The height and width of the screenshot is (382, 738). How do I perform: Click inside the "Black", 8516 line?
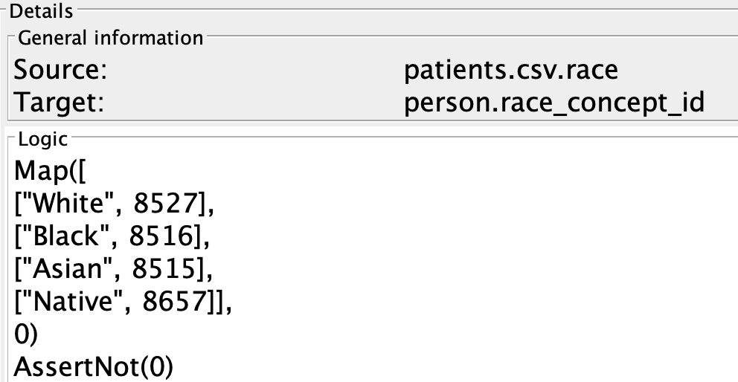[112, 236]
